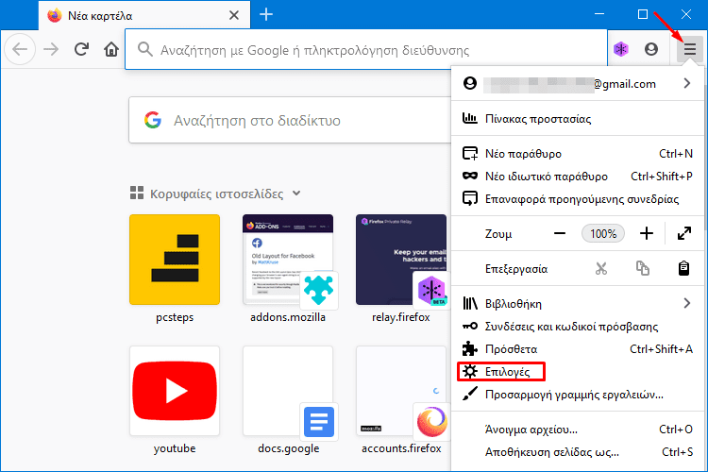Zoom out with the minus button
Image resolution: width=708 pixels, height=472 pixels.
(x=560, y=233)
